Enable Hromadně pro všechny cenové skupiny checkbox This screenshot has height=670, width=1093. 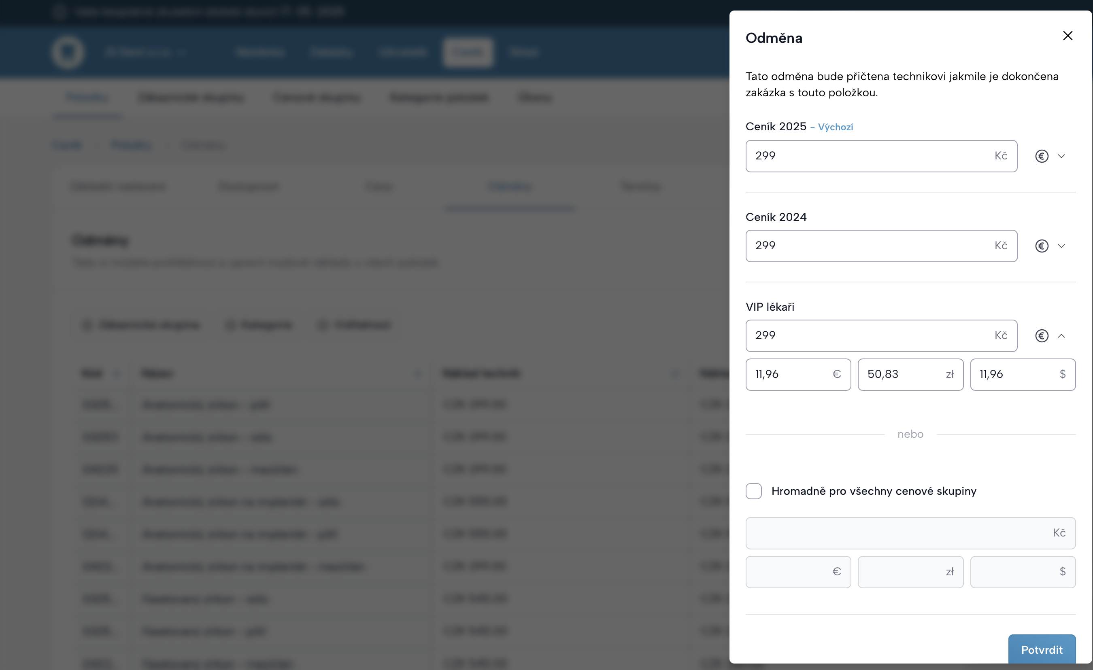753,491
